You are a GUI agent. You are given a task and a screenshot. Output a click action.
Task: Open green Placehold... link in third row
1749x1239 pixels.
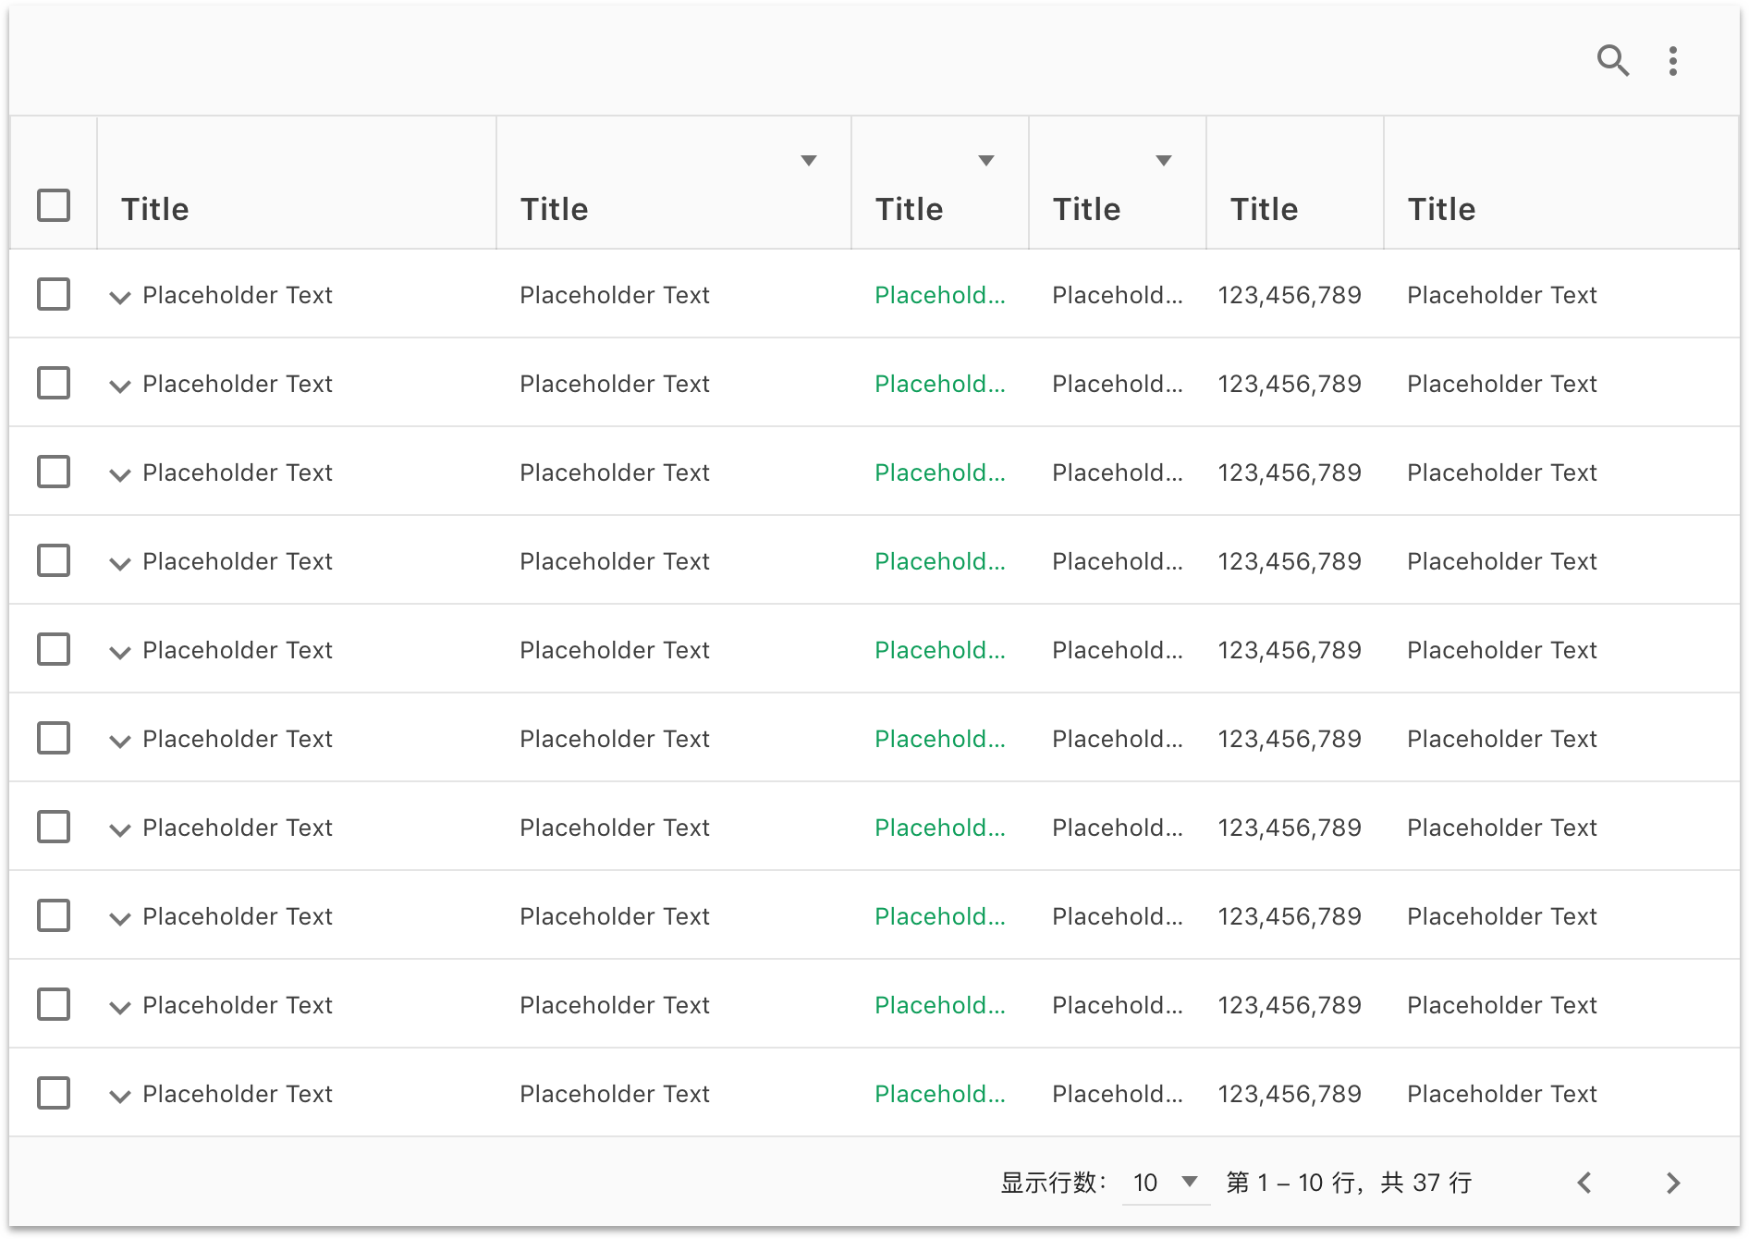click(x=940, y=472)
